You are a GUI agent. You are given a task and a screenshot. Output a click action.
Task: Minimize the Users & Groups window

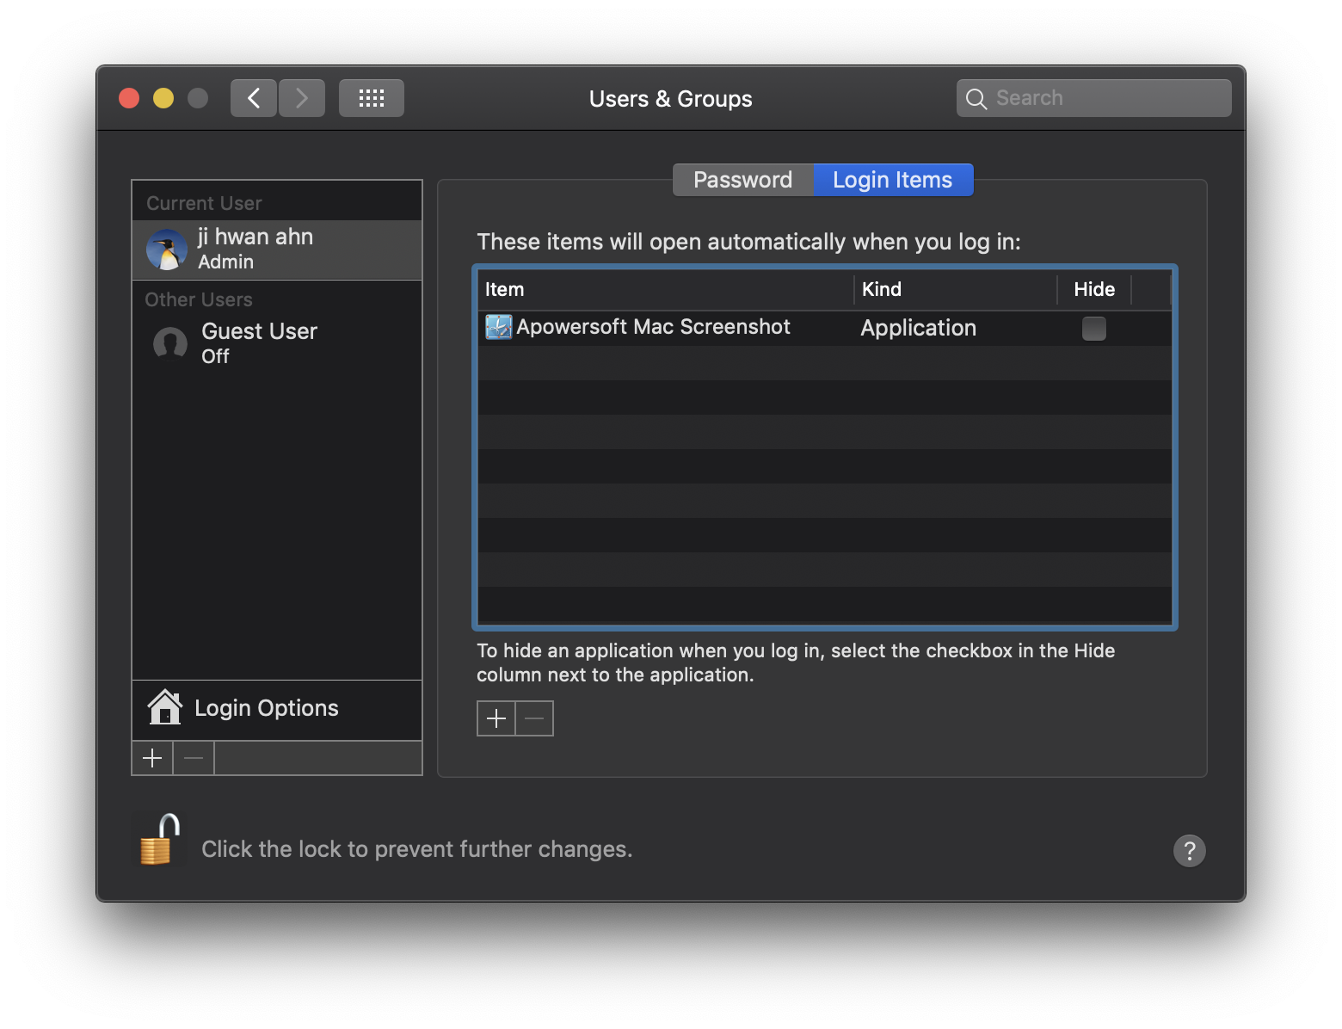[x=163, y=98]
